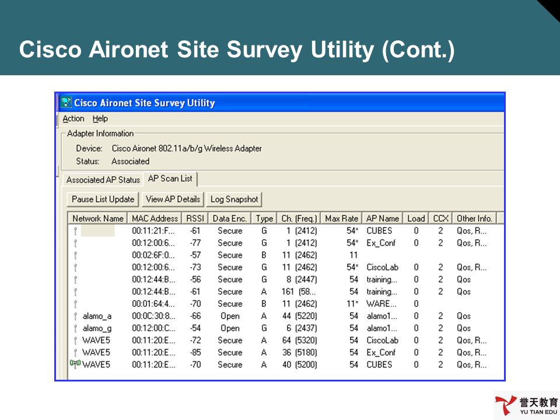The image size is (560, 420).
Task: Open the Action menu
Action: click(73, 118)
